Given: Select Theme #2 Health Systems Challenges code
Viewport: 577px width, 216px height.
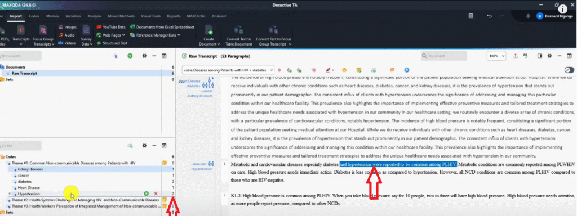Looking at the screenshot, I should 86,200.
